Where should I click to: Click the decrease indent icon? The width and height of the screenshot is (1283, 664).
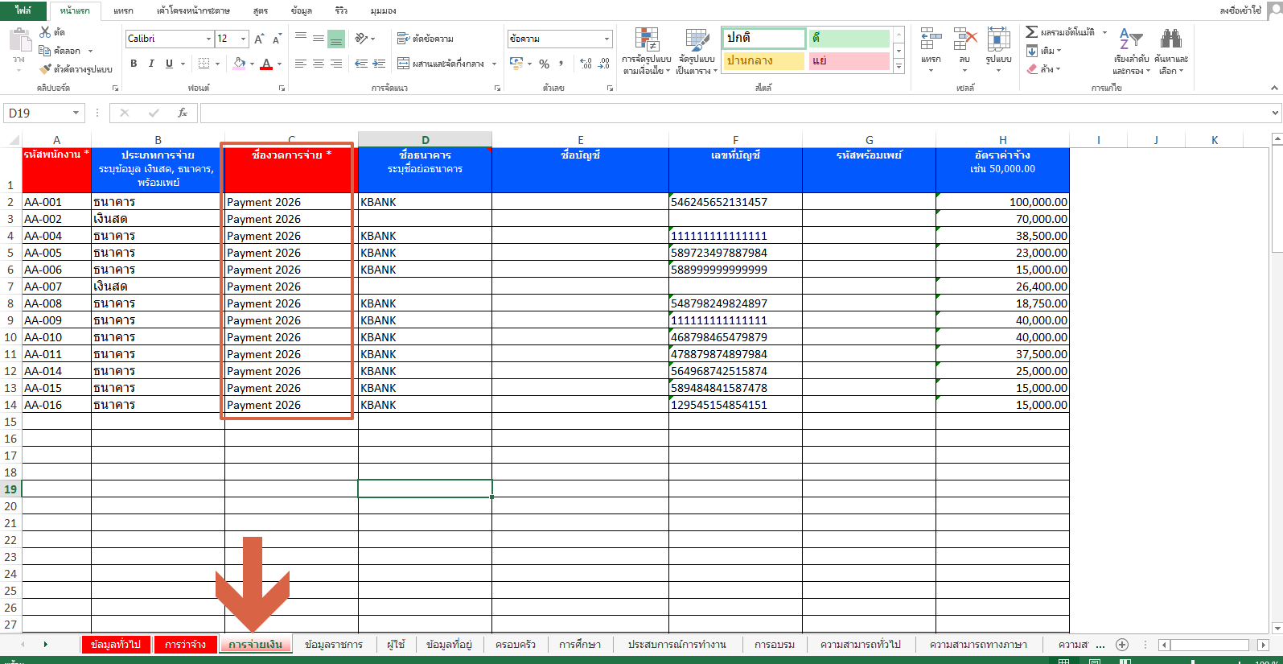[361, 64]
